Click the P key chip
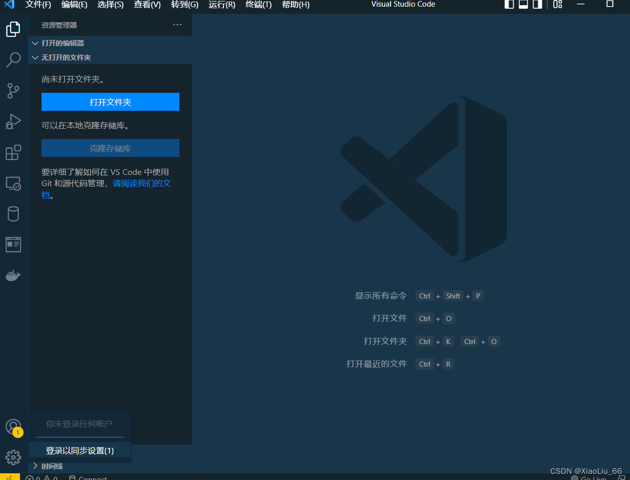This screenshot has height=480, width=630. click(x=478, y=296)
